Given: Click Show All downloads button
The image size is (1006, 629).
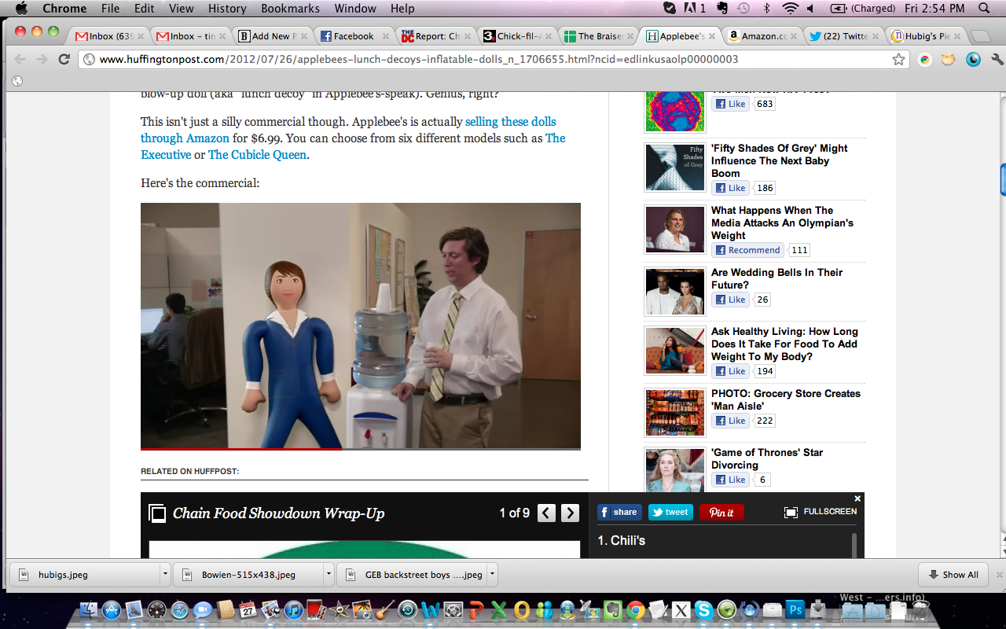Looking at the screenshot, I should pos(953,575).
